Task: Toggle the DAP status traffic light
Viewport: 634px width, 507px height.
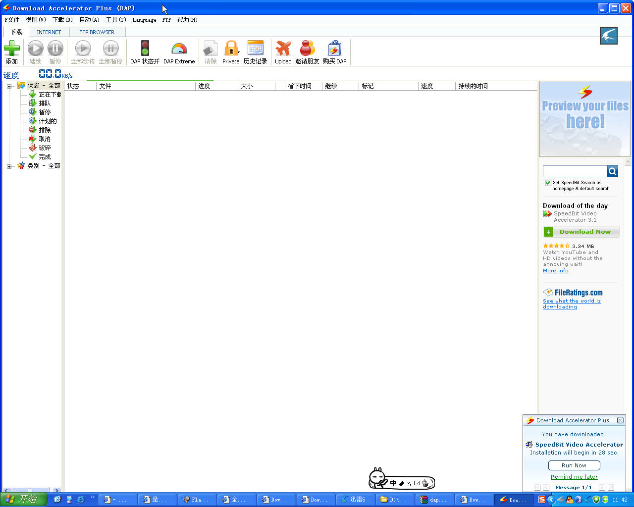Action: [x=145, y=49]
